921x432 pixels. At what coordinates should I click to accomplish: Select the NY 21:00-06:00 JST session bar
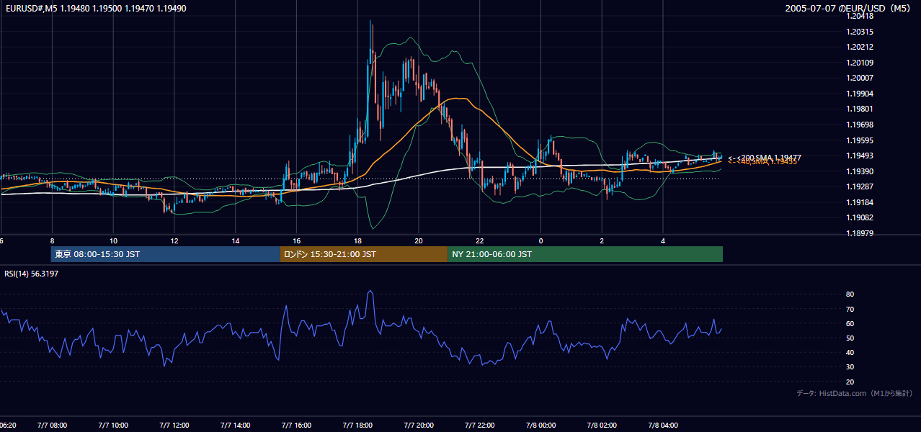(585, 254)
